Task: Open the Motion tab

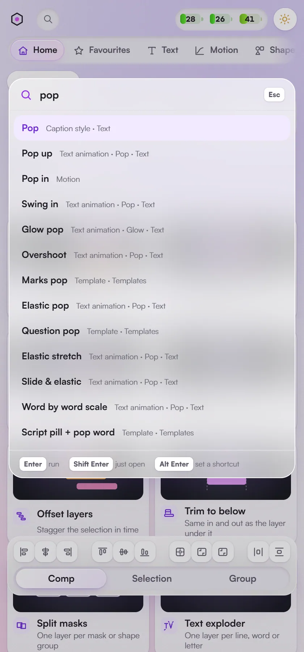Action: (x=216, y=50)
